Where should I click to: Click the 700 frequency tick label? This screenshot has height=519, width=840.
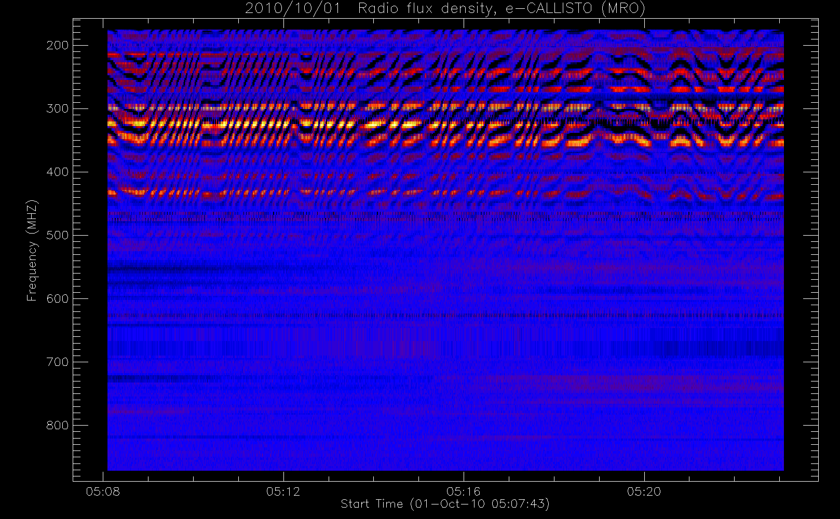click(57, 362)
